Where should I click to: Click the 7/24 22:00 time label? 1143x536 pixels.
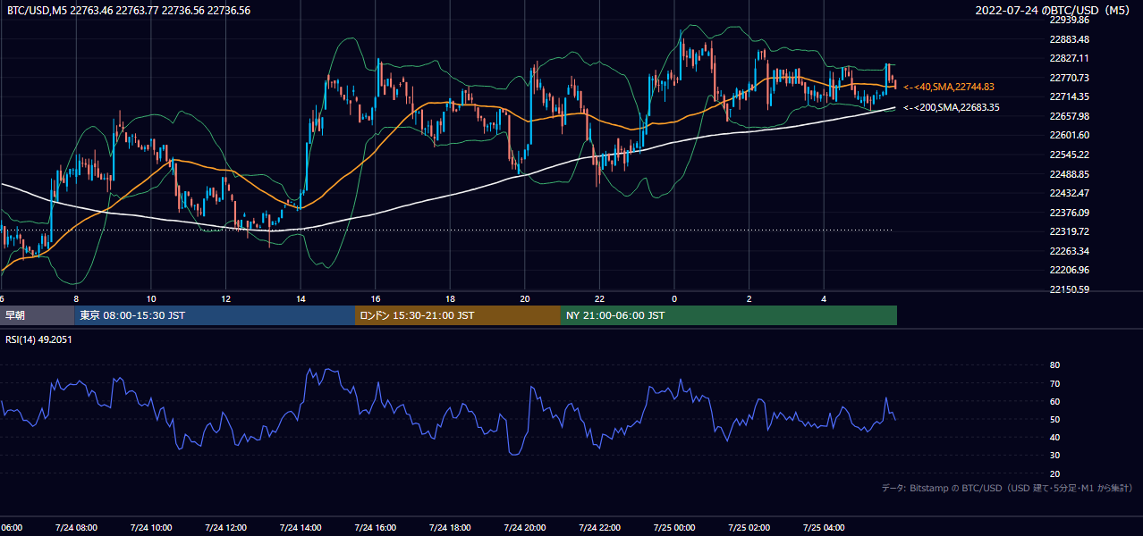pos(599,528)
